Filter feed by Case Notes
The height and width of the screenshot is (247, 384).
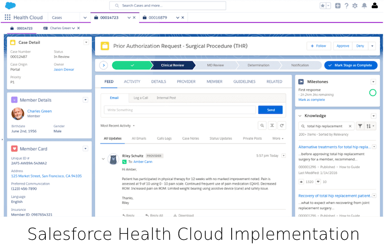point(190,138)
